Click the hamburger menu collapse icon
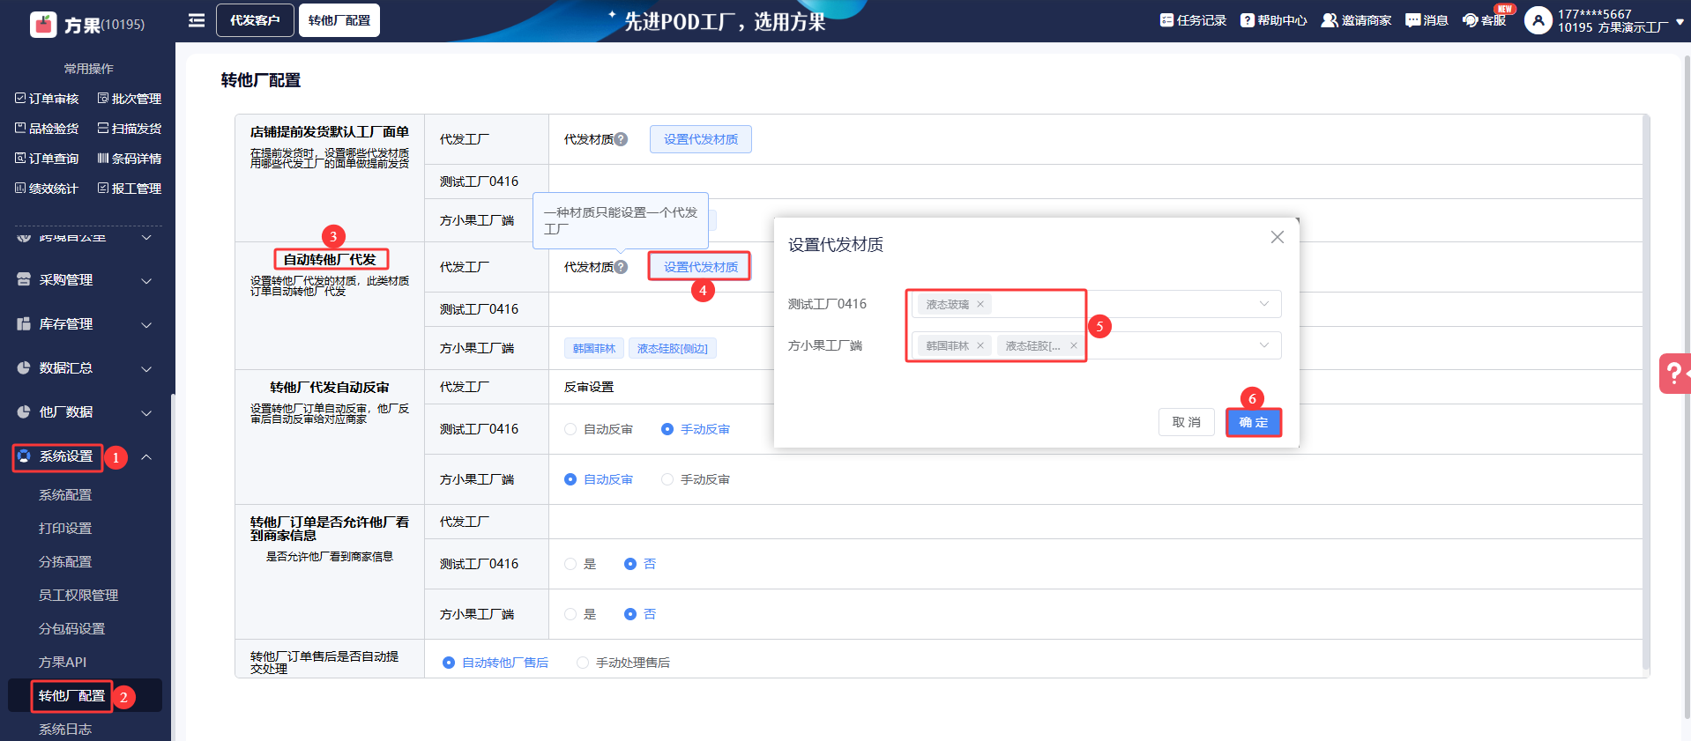 coord(196,20)
